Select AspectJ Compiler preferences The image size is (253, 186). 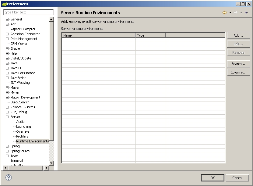tap(23, 29)
